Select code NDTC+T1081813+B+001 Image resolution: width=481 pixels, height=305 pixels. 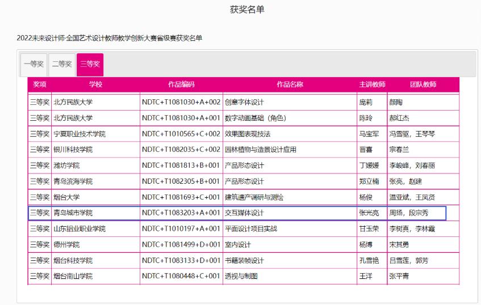(x=181, y=166)
